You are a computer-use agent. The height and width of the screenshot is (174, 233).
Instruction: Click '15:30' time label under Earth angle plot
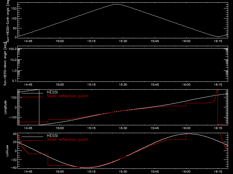pos(123,41)
